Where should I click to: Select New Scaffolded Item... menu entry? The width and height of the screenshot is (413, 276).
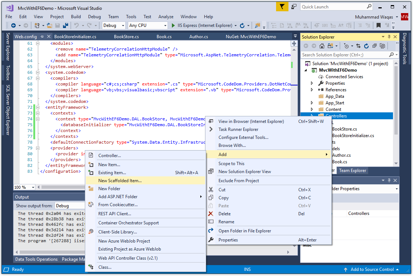145,181
